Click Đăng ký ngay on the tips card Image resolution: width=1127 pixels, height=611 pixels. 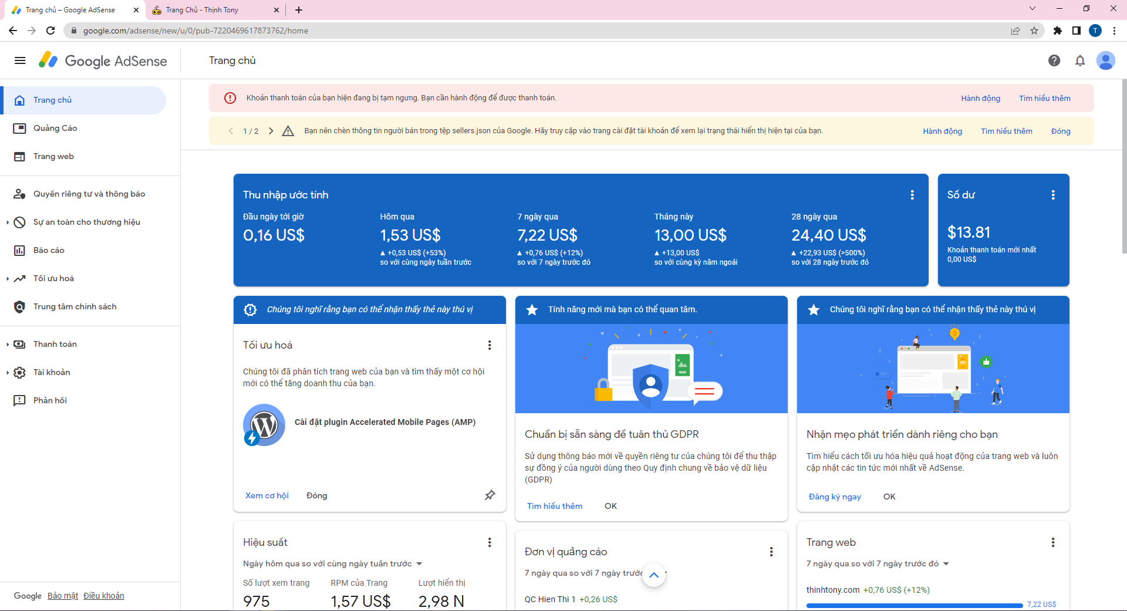[x=835, y=497]
